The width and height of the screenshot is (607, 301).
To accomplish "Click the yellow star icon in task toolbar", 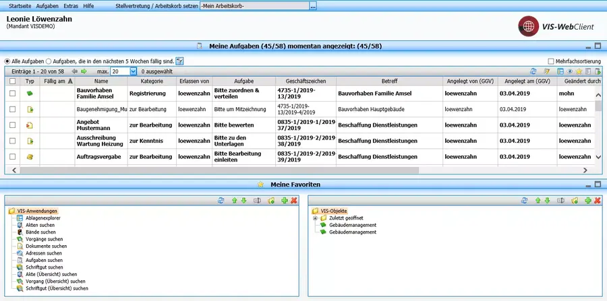I will click(579, 71).
